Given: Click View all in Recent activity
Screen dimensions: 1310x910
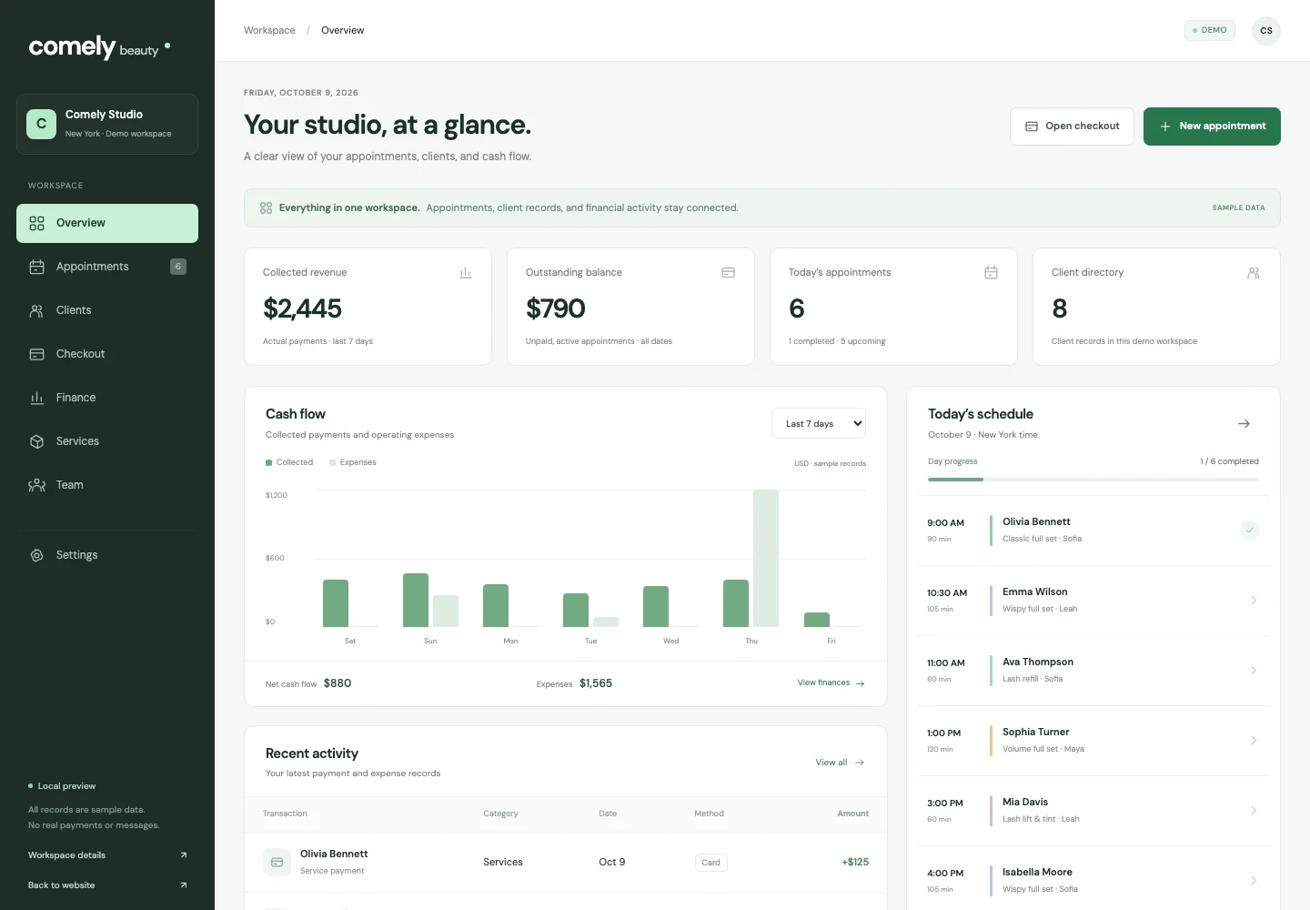Looking at the screenshot, I should click(x=840, y=763).
